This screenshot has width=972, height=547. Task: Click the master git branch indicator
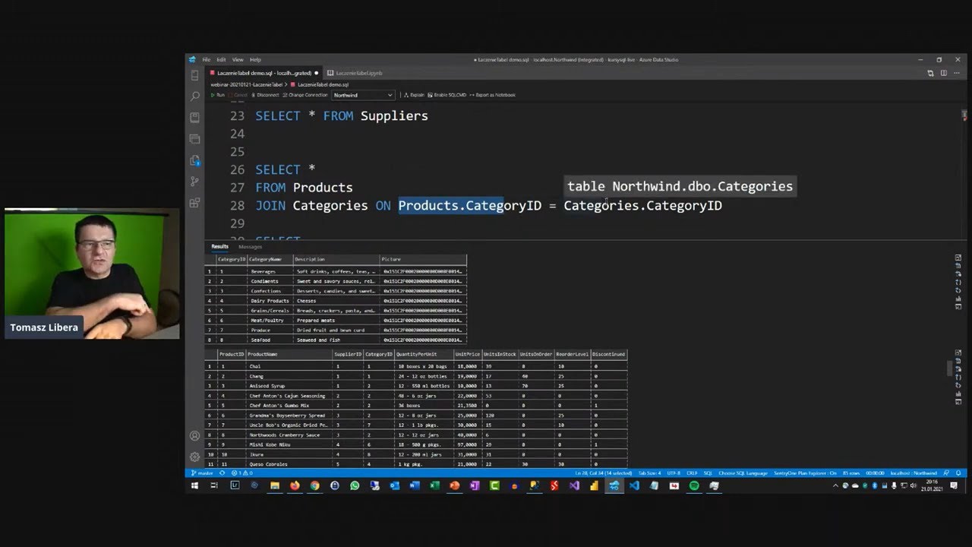point(202,473)
